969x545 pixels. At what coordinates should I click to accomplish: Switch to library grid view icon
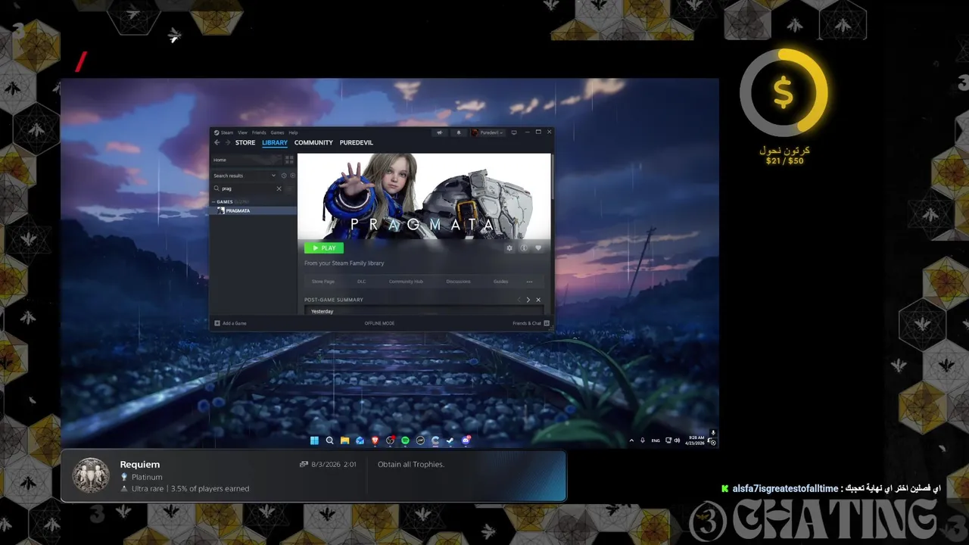[289, 160]
